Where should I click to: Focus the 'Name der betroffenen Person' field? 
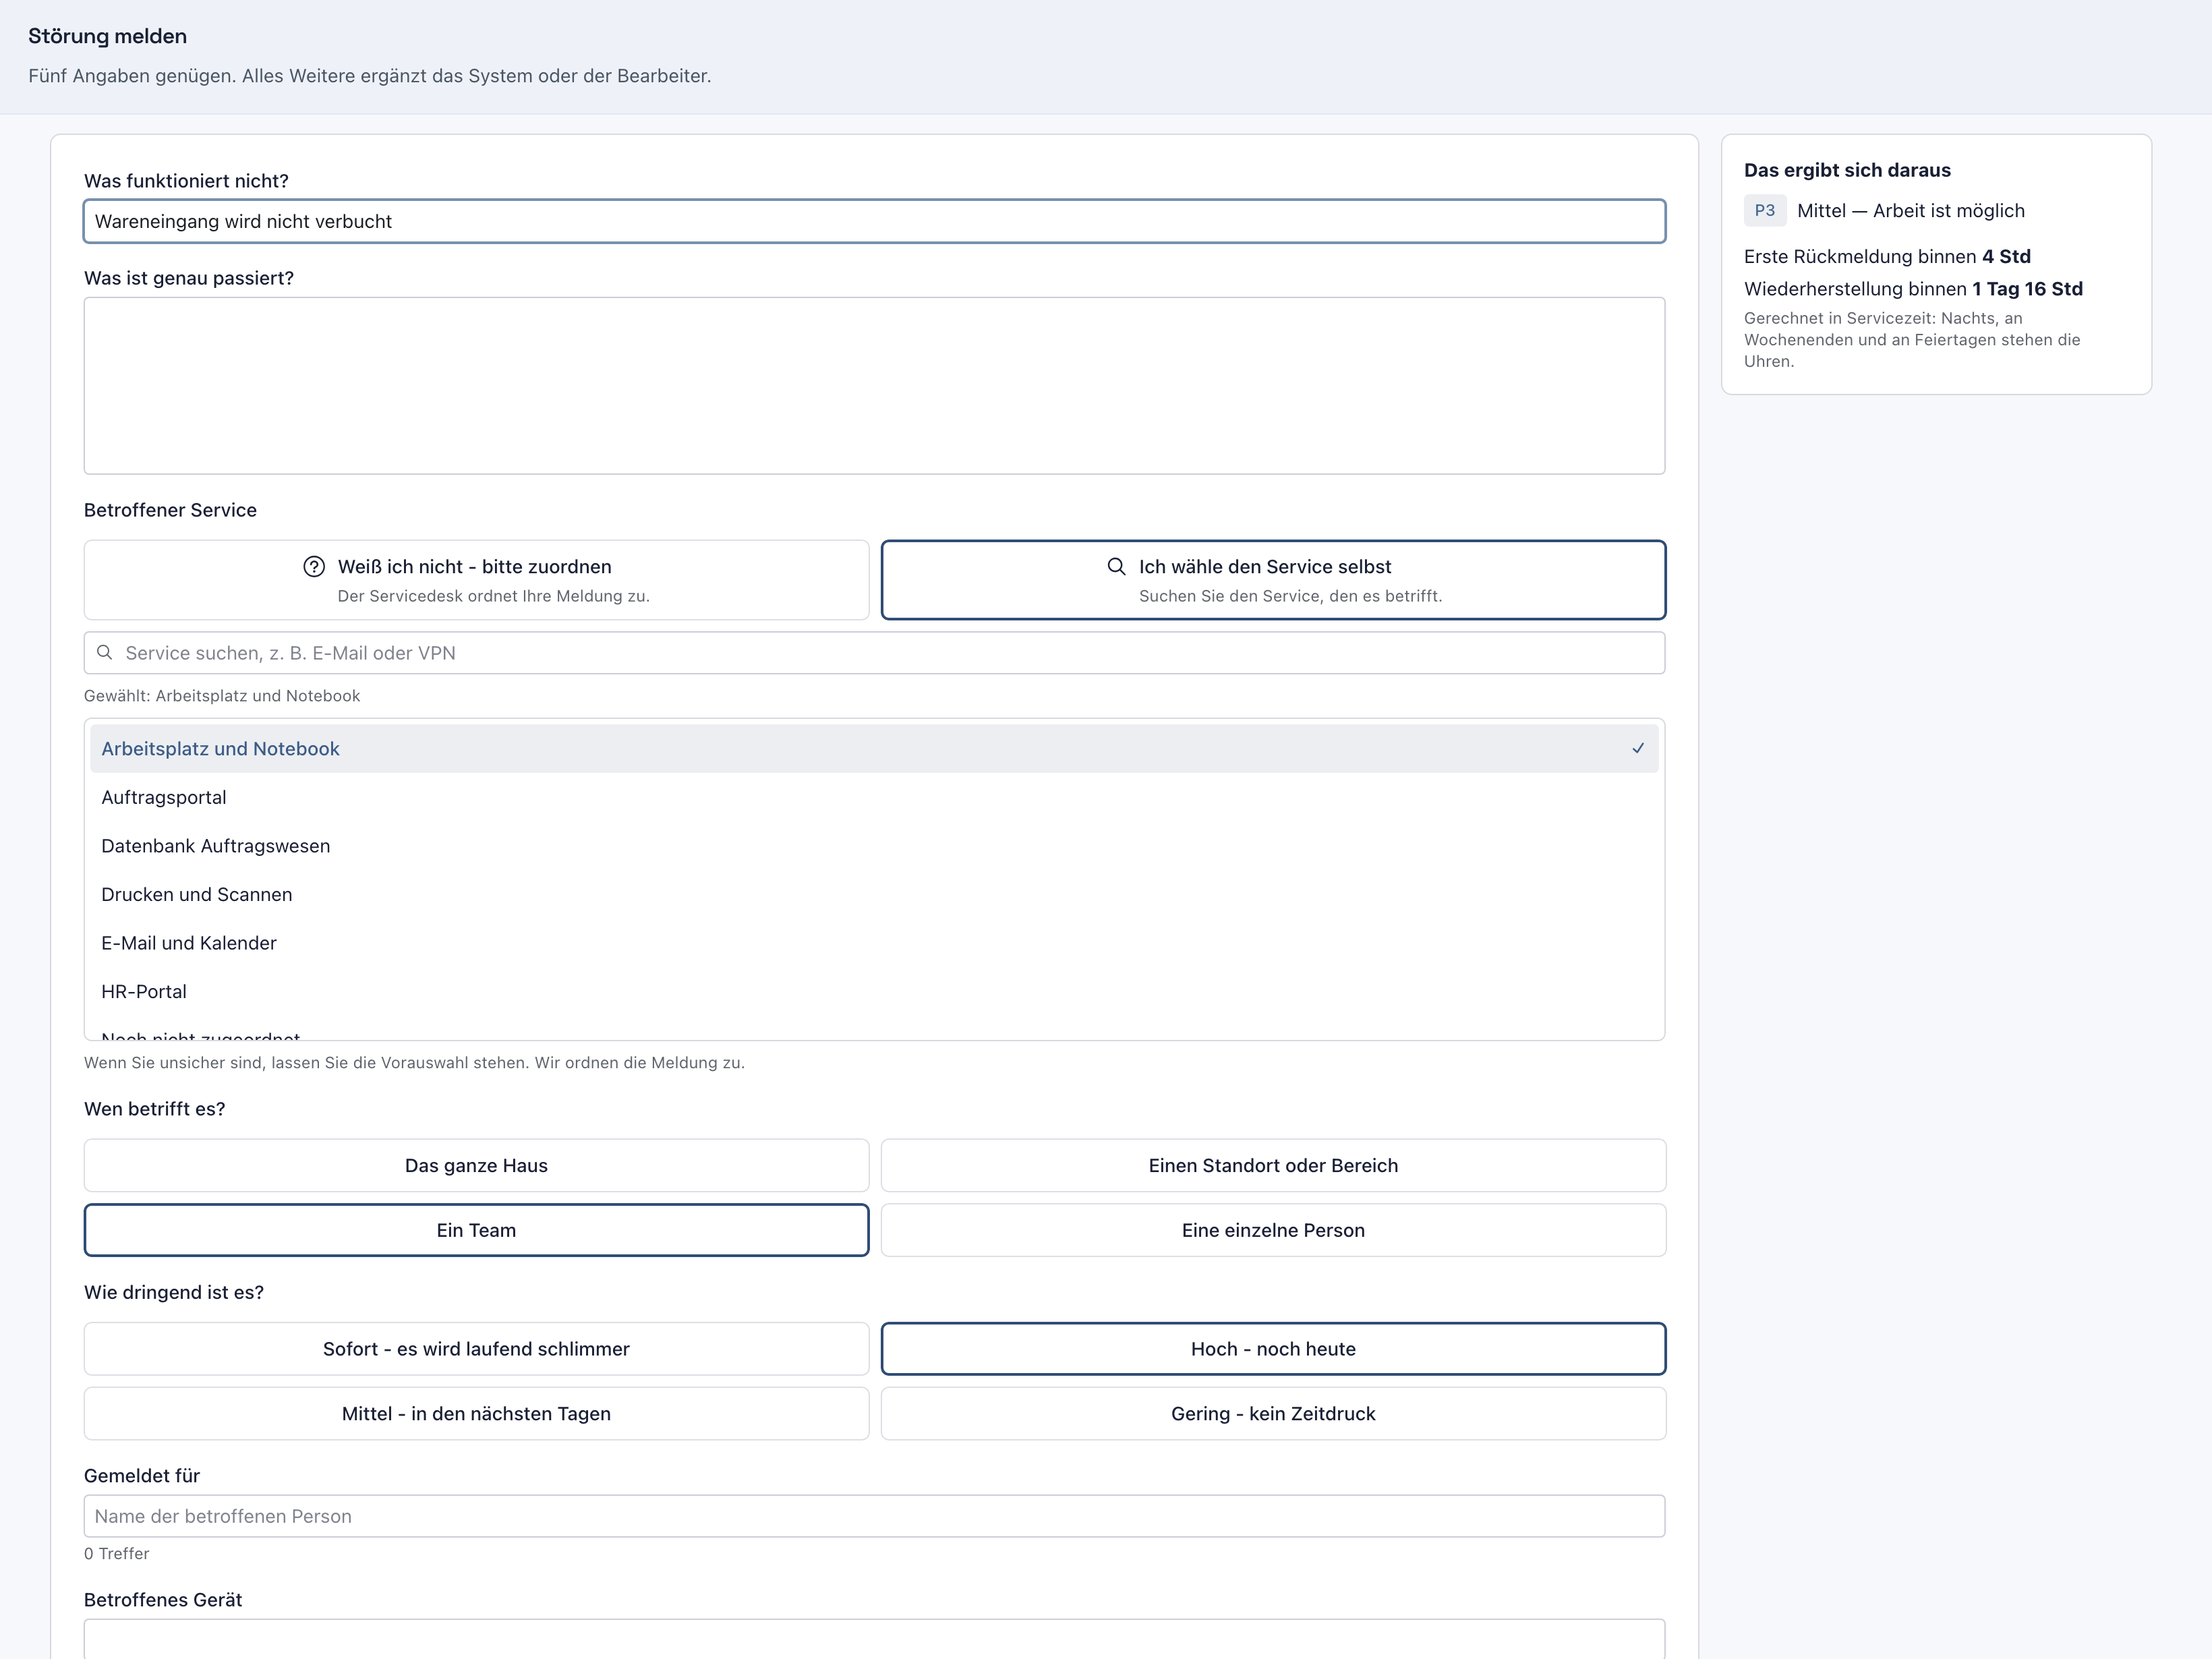coord(874,1516)
